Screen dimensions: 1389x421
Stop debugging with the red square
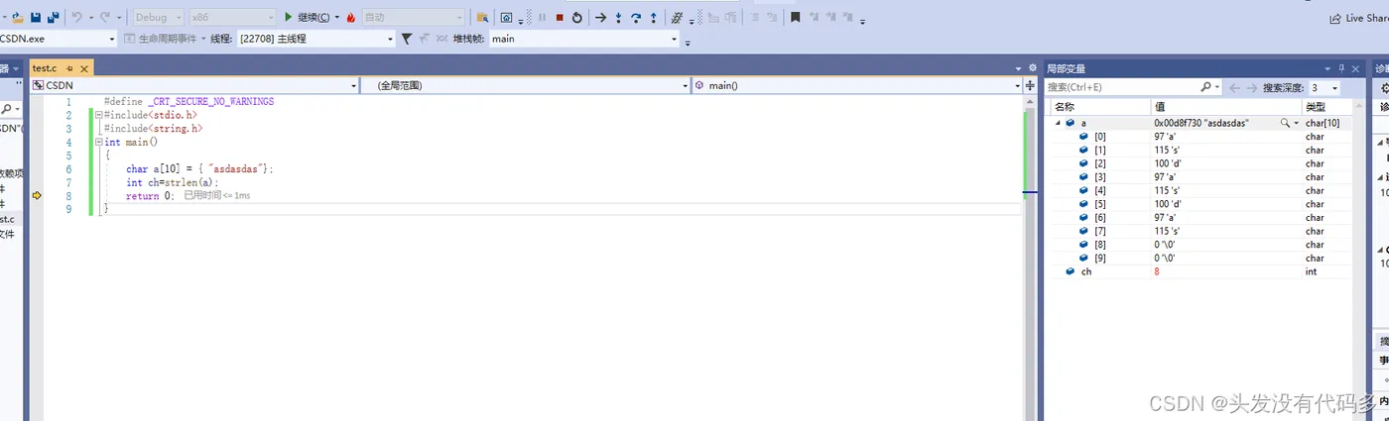pyautogui.click(x=560, y=18)
